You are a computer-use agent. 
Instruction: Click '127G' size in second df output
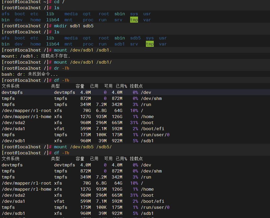tap(86, 189)
